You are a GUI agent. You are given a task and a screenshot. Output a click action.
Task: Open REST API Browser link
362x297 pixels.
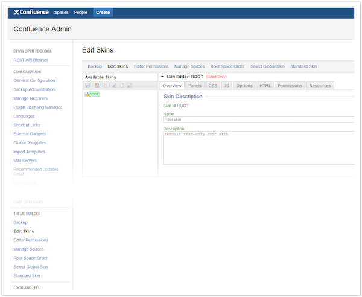[x=31, y=60]
